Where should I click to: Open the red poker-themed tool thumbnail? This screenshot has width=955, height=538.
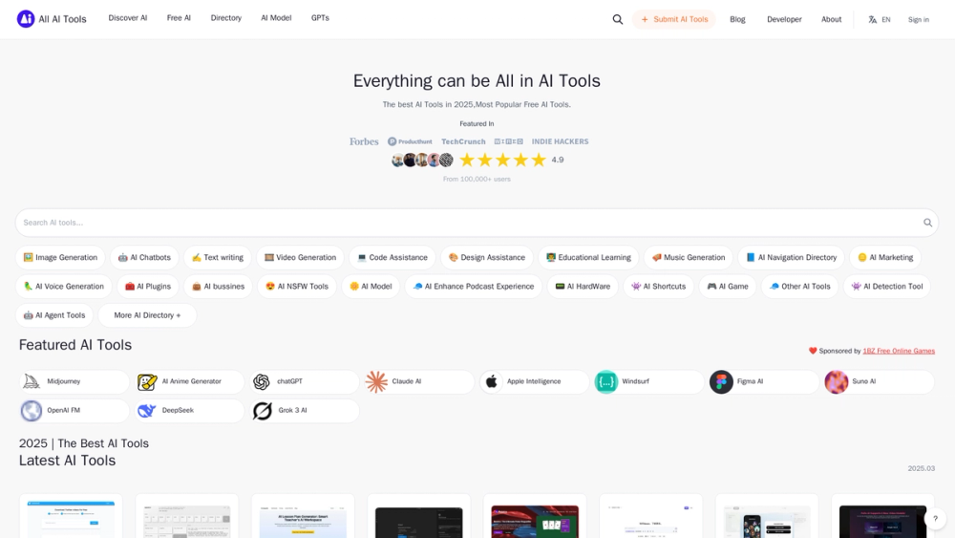click(x=535, y=522)
